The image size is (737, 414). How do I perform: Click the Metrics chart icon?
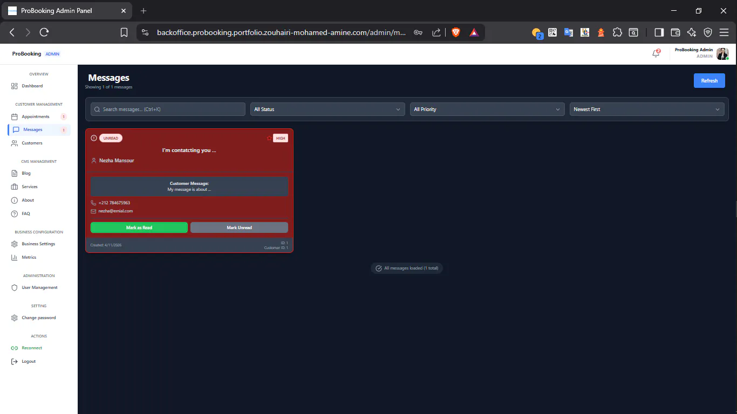pos(15,258)
